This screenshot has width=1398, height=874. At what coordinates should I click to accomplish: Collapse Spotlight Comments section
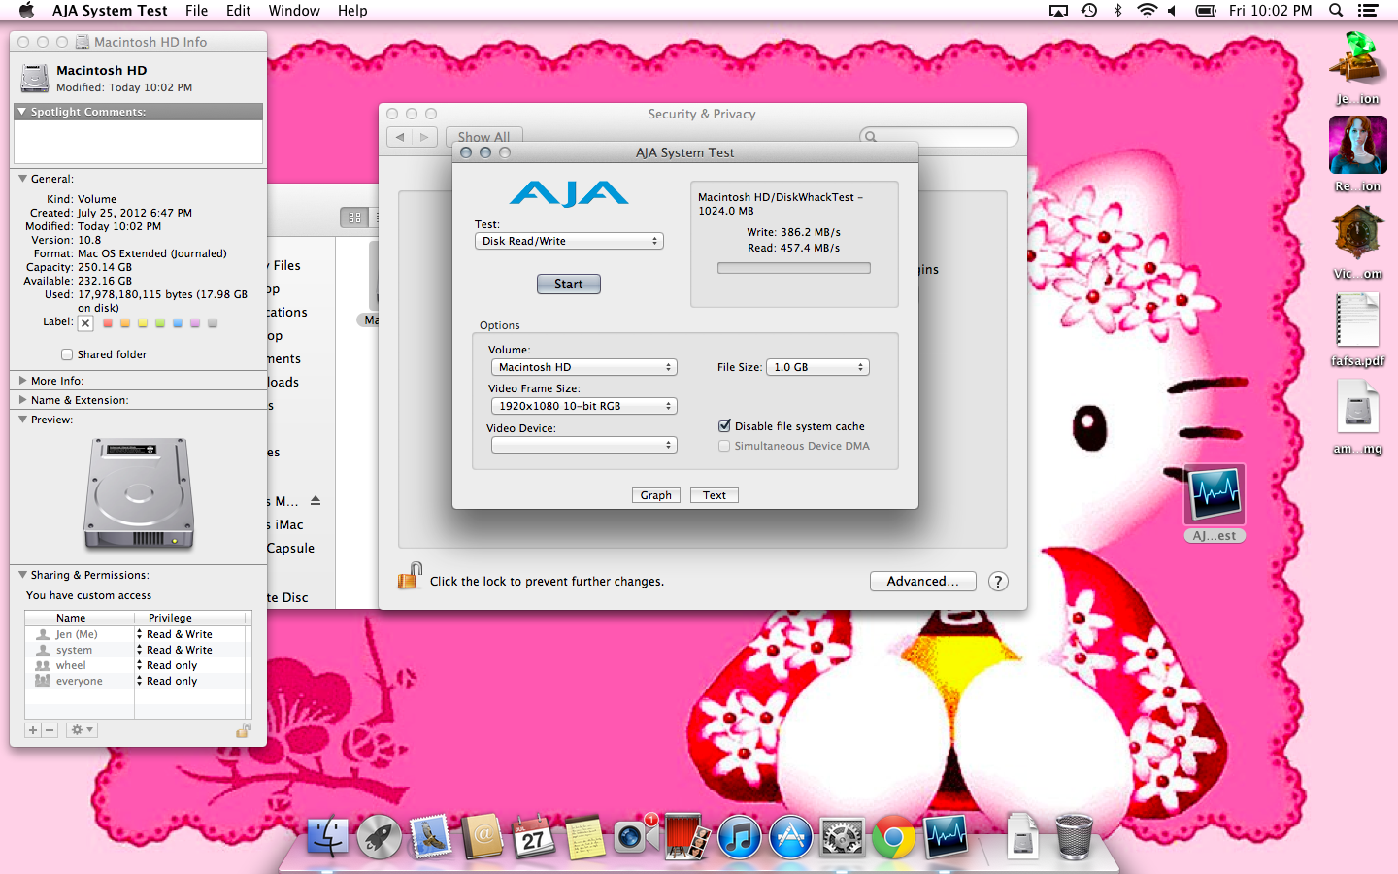[x=22, y=112]
